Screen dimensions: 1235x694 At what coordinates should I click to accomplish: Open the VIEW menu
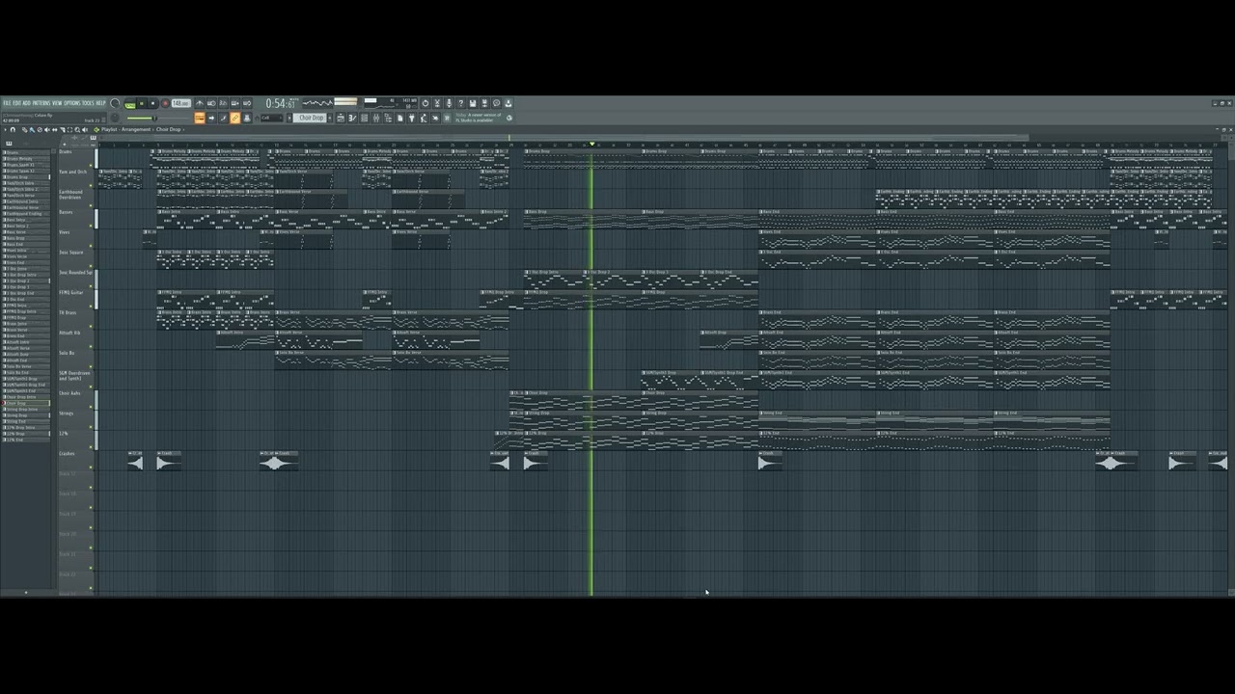point(57,103)
